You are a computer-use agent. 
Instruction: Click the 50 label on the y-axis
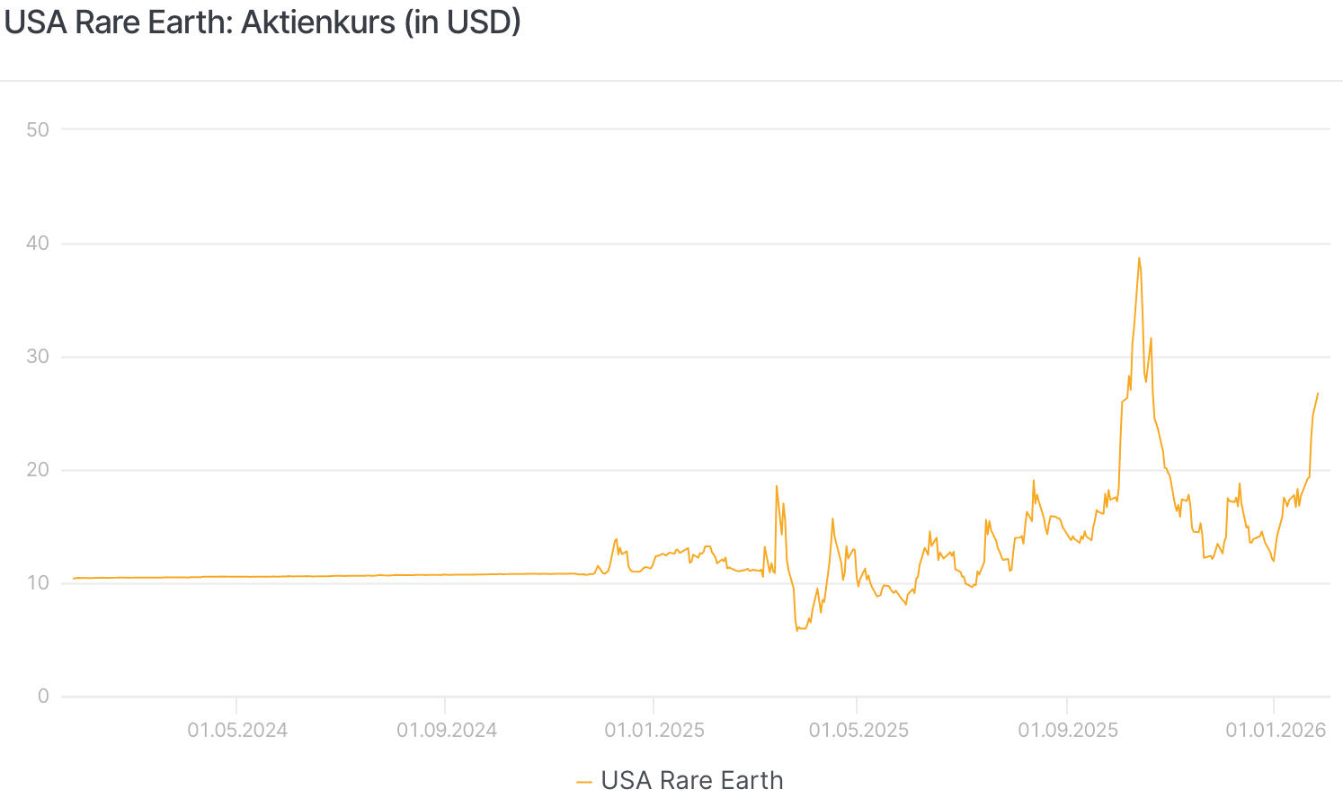(x=38, y=129)
